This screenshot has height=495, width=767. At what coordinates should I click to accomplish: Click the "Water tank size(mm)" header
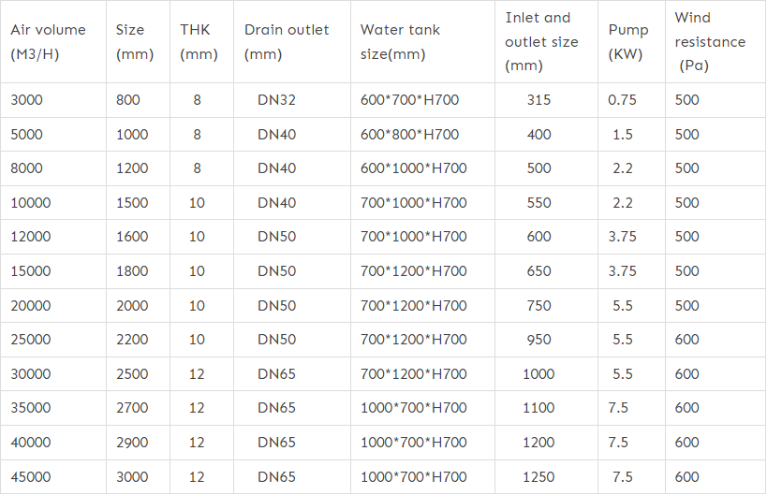coord(400,42)
